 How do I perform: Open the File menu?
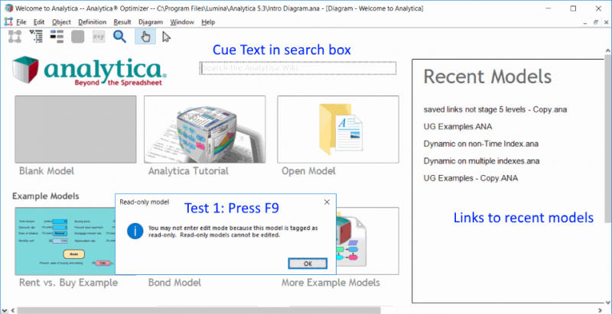tap(21, 22)
